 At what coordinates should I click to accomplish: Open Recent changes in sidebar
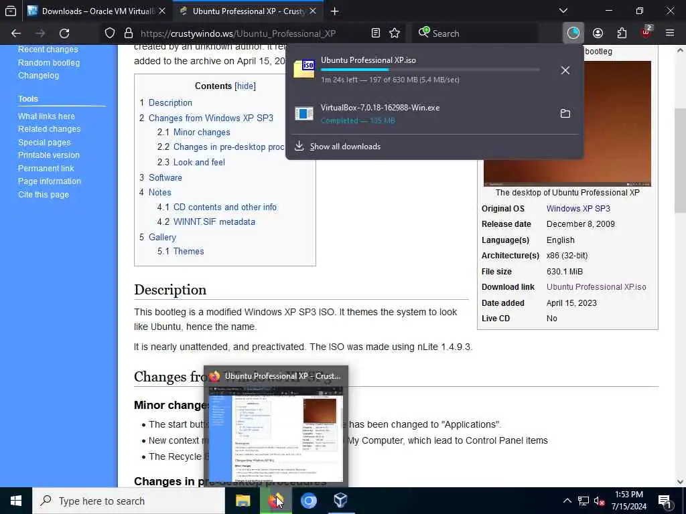[48, 50]
